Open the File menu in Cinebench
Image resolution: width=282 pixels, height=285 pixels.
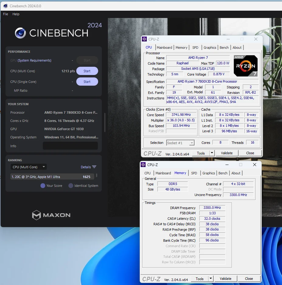(5, 14)
